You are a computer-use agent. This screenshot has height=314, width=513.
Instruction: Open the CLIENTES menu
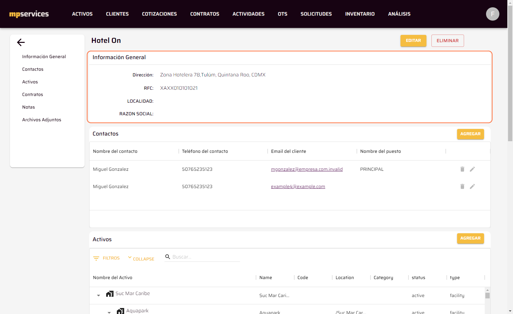click(117, 14)
